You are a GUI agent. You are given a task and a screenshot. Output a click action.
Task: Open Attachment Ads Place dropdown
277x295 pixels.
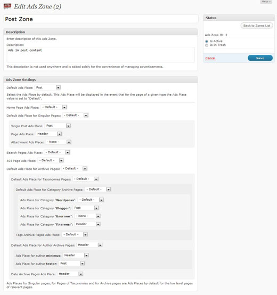(x=59, y=142)
